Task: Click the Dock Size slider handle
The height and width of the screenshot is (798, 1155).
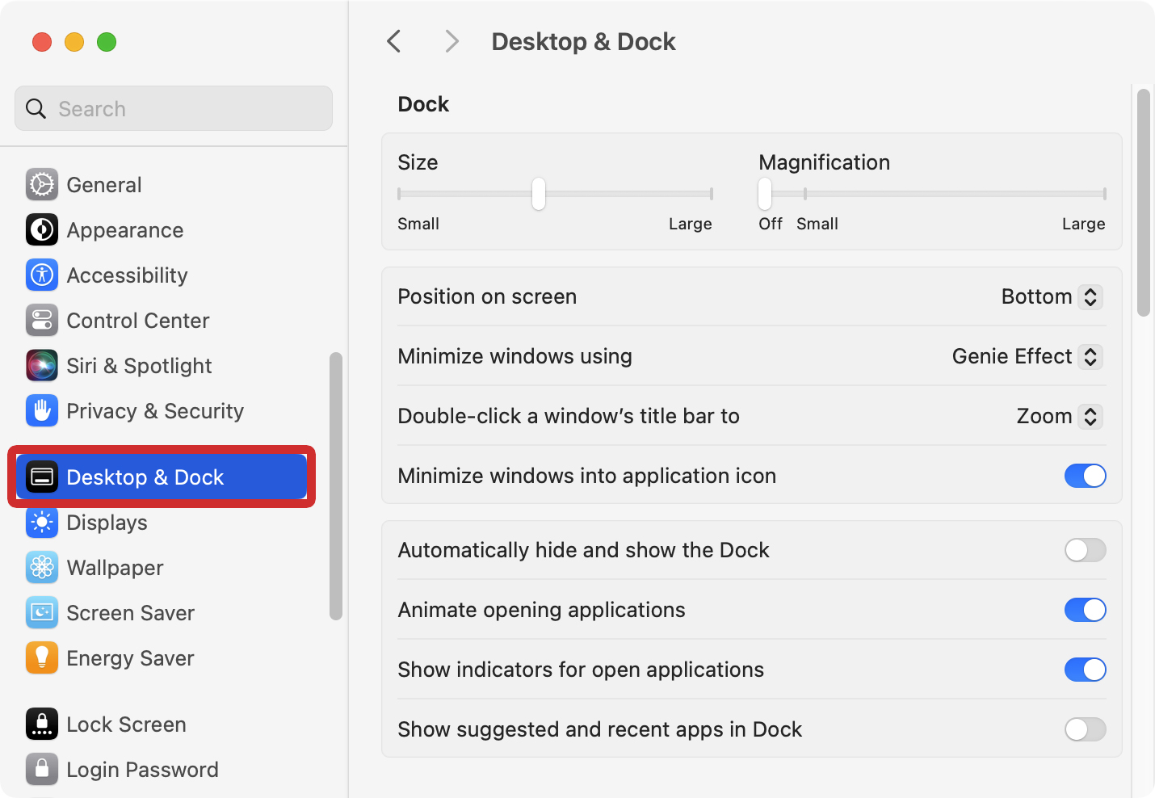Action: [539, 194]
